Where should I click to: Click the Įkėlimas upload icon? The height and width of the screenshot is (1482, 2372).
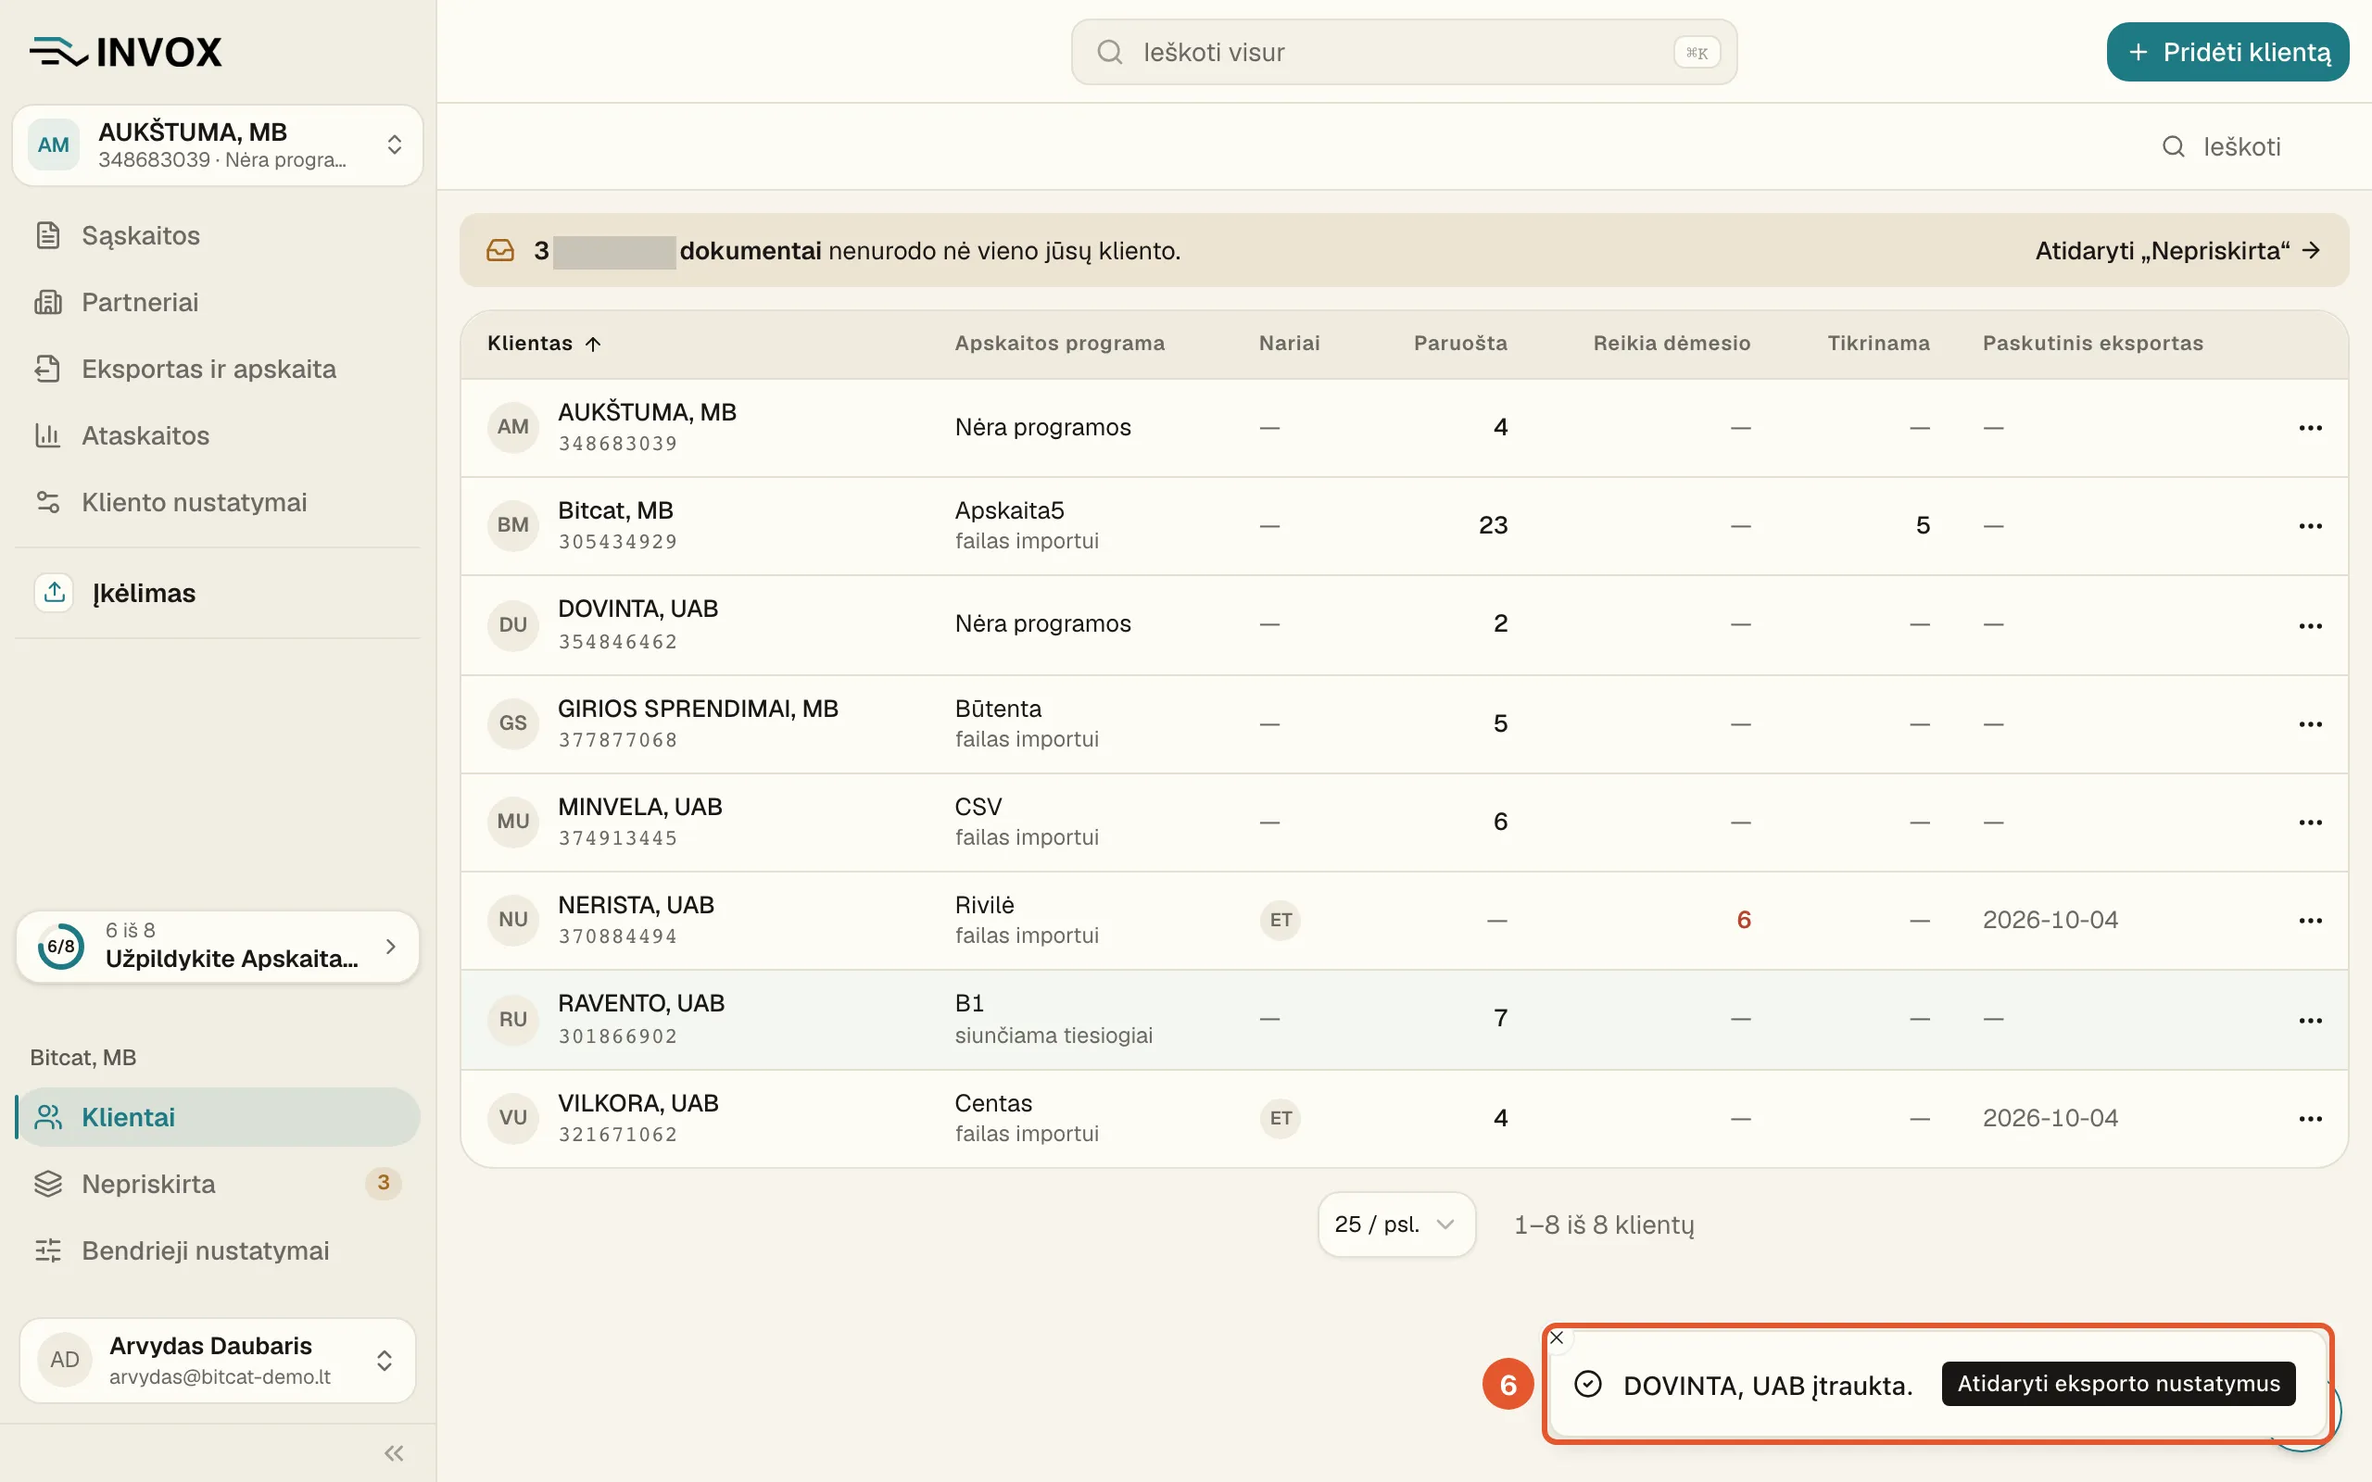[x=54, y=592]
